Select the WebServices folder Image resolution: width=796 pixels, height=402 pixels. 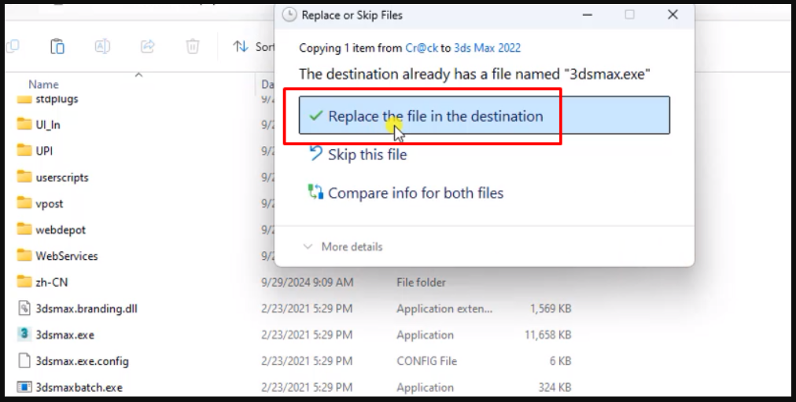coord(66,256)
